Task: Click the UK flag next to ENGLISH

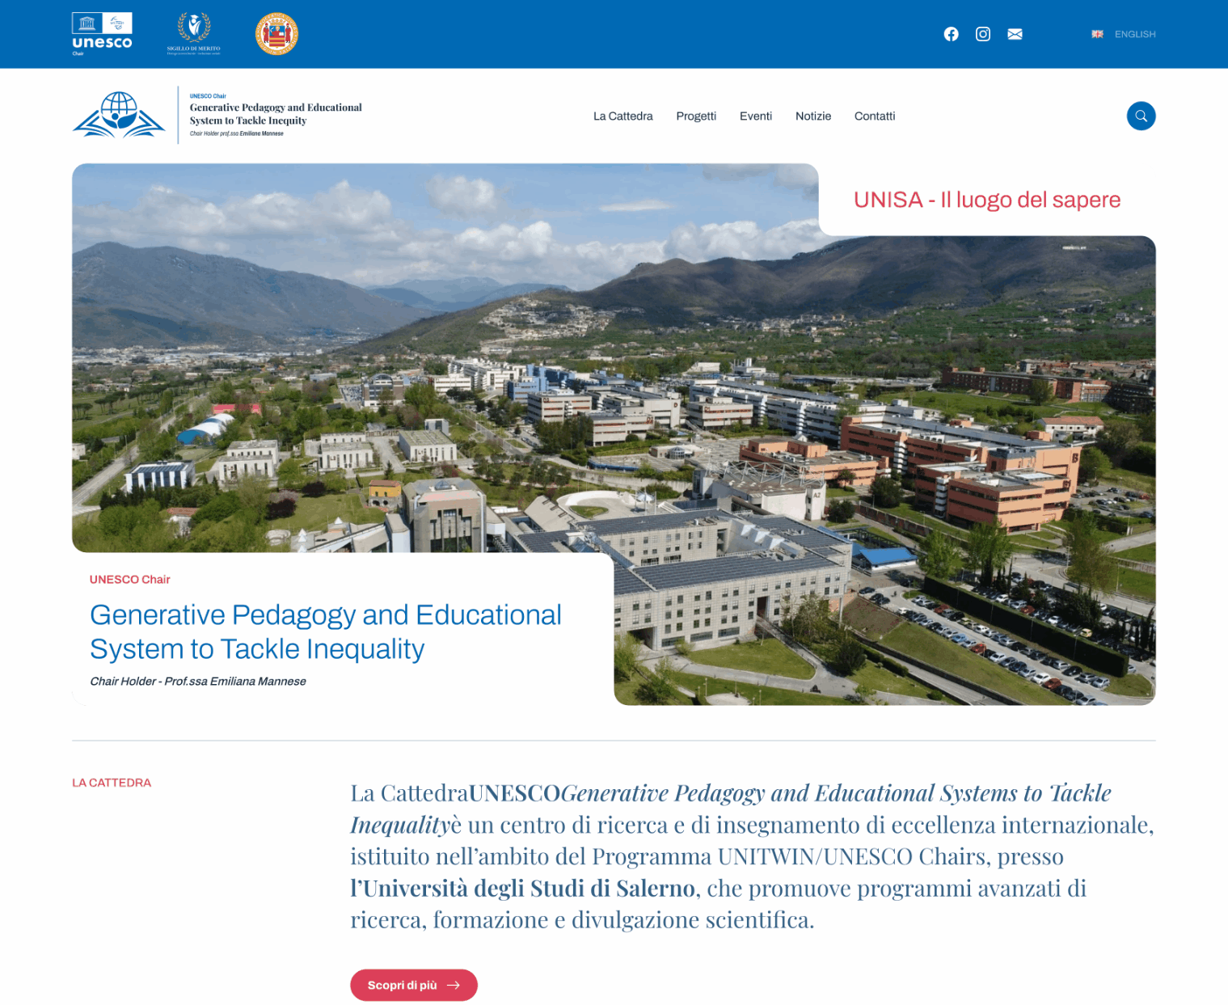Action: click(x=1097, y=34)
